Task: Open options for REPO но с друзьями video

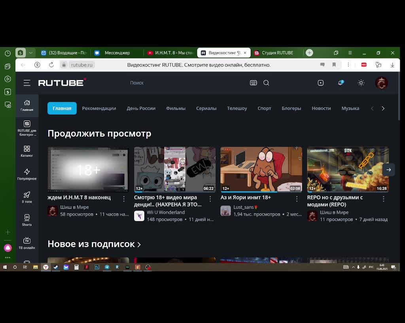Action: [383, 199]
